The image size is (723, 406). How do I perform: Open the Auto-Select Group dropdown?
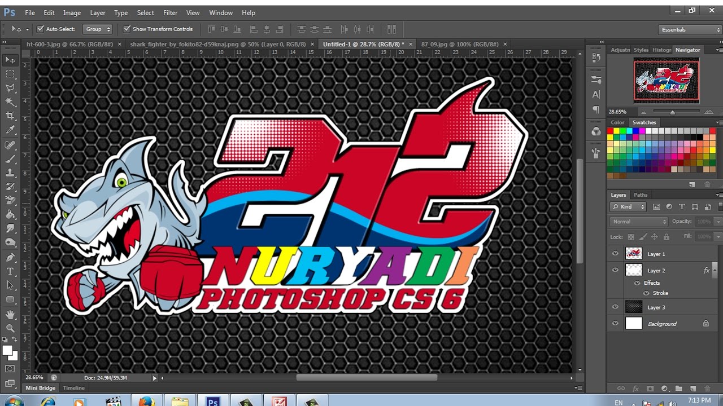(98, 29)
